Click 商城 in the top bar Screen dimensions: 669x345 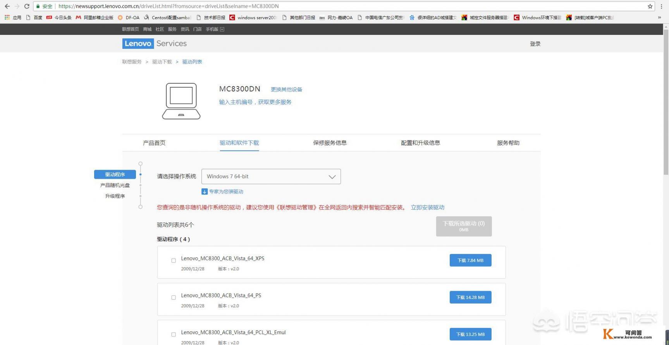point(147,29)
